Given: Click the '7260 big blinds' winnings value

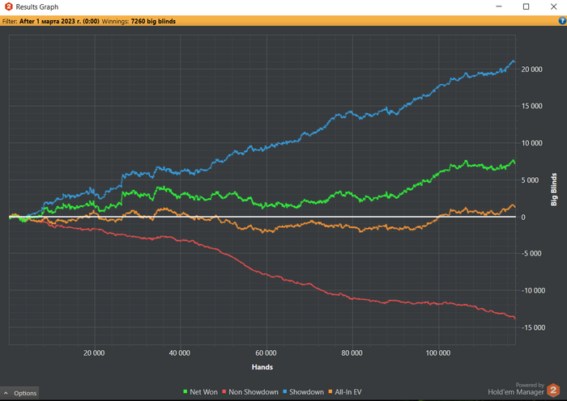Looking at the screenshot, I should (x=153, y=21).
